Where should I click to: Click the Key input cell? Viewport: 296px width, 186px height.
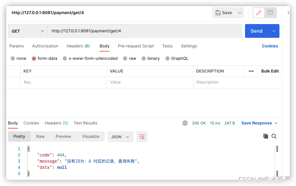tap(64, 82)
